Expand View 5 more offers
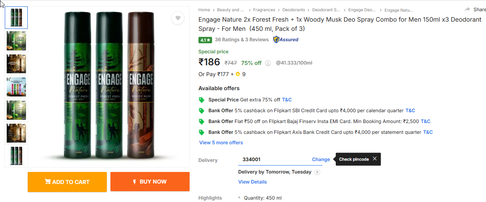486x202 pixels. point(221,143)
